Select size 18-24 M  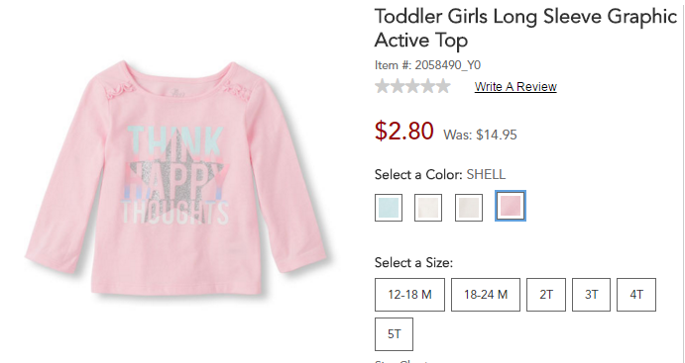pyautogui.click(x=486, y=295)
